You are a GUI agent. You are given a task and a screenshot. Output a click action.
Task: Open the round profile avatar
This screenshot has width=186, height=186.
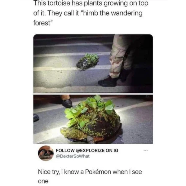pos(46,153)
